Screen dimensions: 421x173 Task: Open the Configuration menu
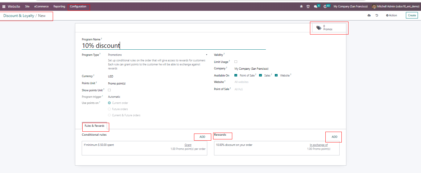pyautogui.click(x=78, y=6)
